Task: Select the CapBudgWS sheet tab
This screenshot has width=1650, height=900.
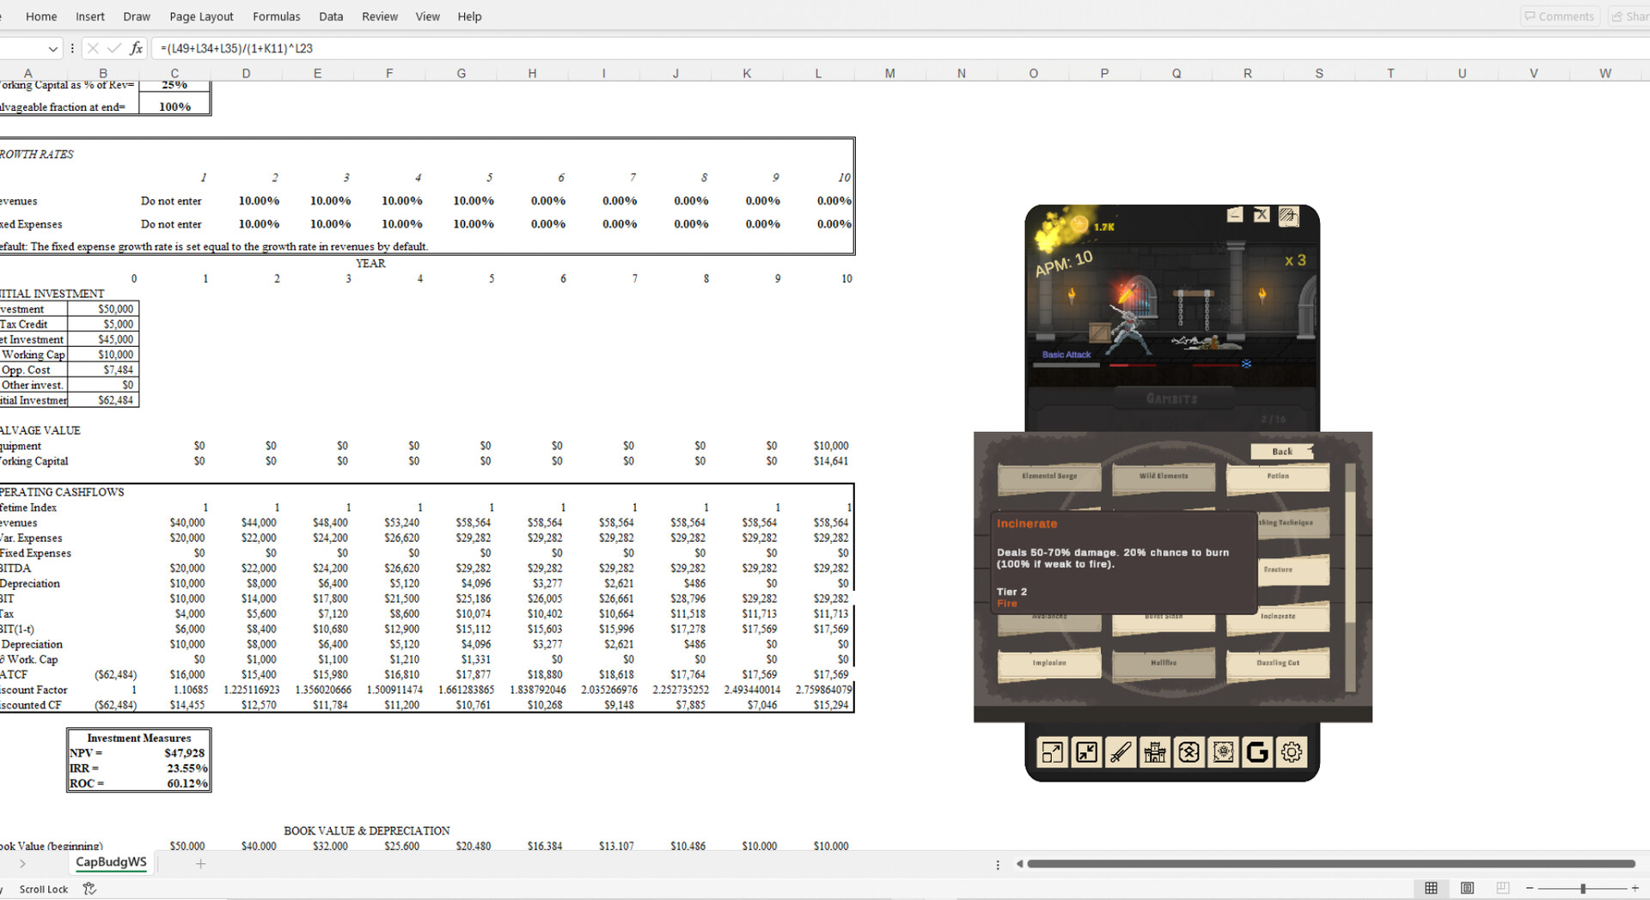Action: tap(111, 862)
